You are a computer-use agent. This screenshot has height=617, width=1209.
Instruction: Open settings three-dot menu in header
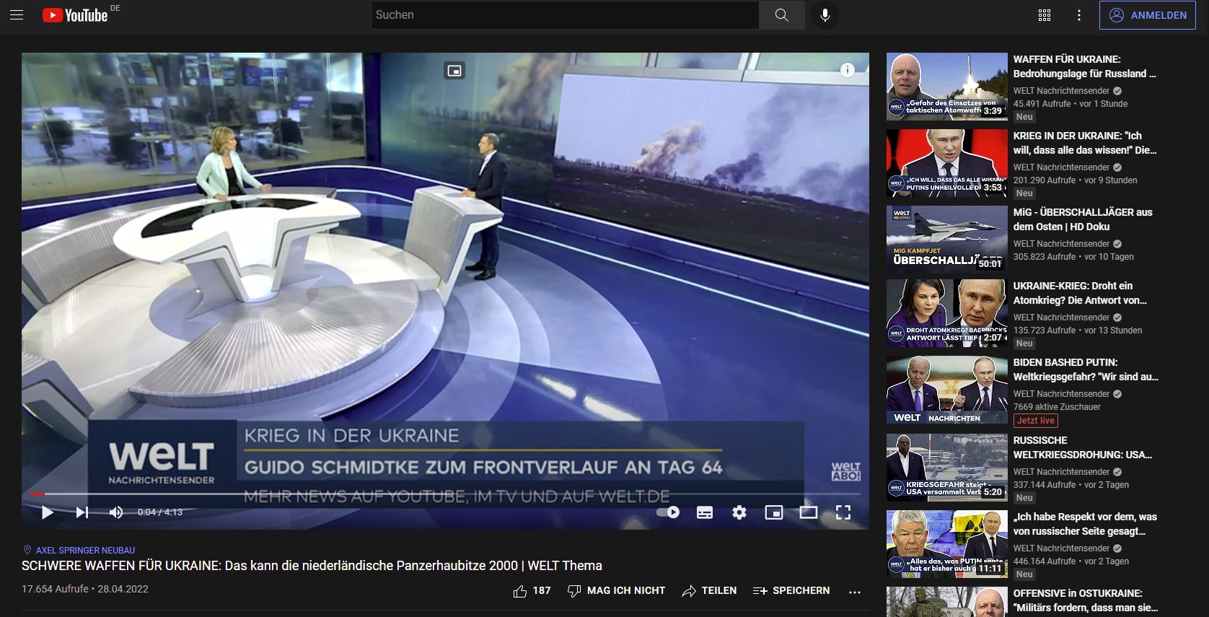coord(1078,15)
